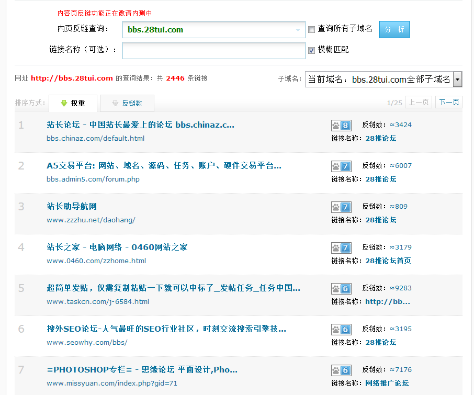
Task: Click the http://bb... link name in row 5
Action: [x=388, y=301]
